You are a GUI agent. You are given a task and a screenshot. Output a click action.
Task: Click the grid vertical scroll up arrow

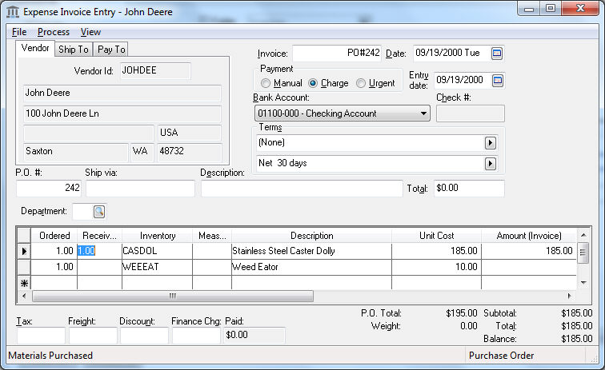click(x=583, y=235)
